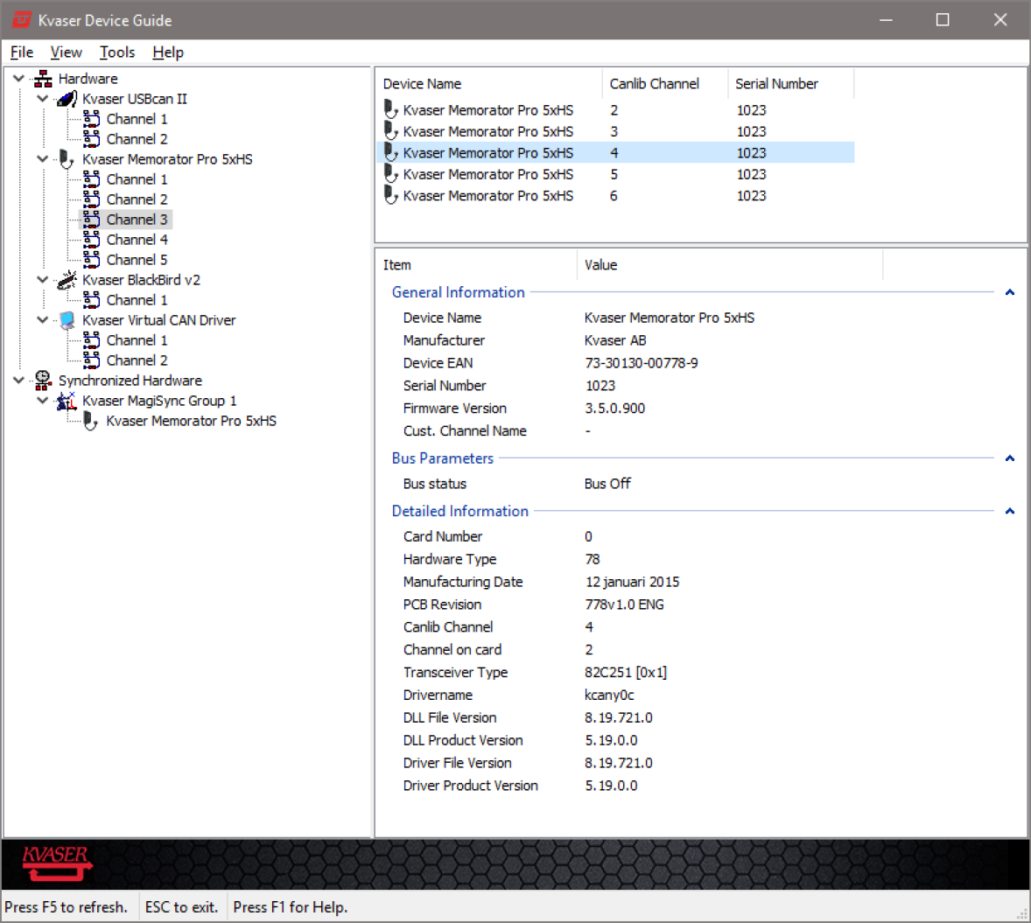Viewport: 1031px width, 923px height.
Task: Open the Tools menu
Action: 116,52
